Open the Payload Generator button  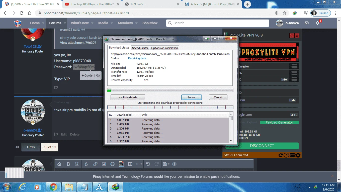coord(279,122)
